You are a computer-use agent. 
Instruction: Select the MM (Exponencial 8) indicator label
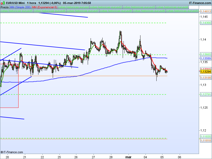pyautogui.click(x=45, y=7)
